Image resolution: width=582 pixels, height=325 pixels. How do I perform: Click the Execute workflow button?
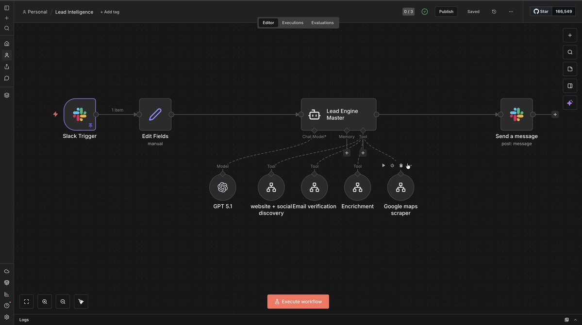click(298, 302)
